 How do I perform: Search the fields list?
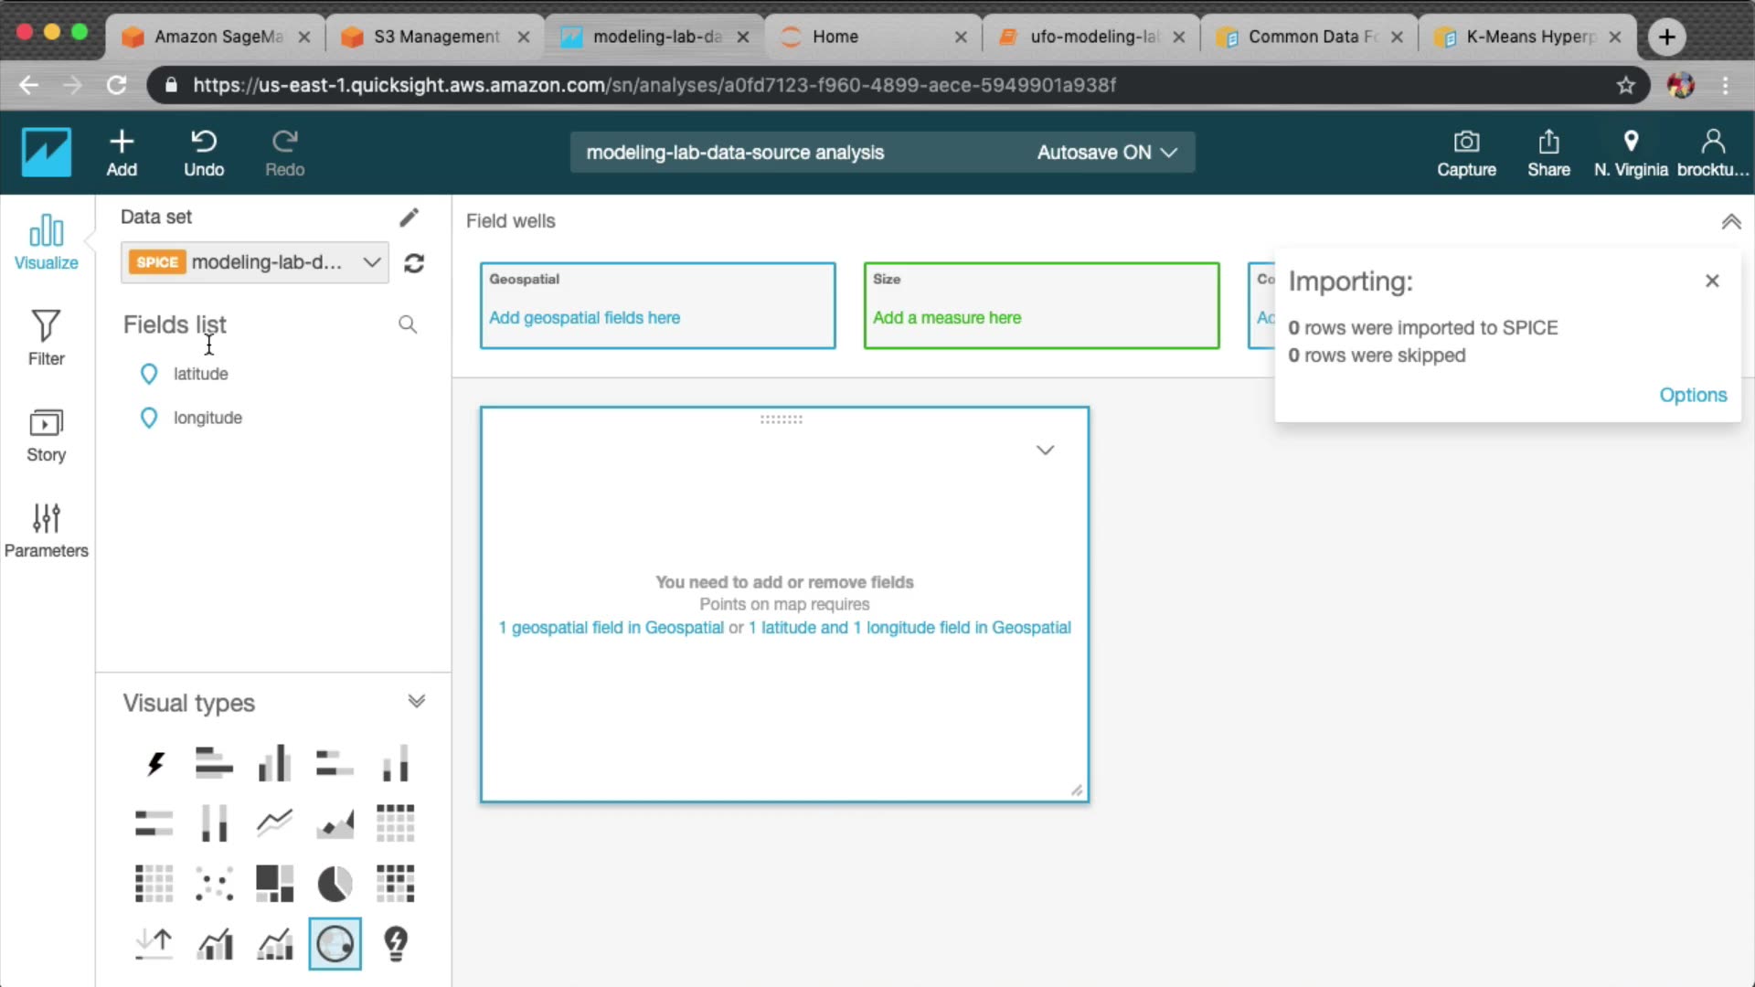point(408,324)
